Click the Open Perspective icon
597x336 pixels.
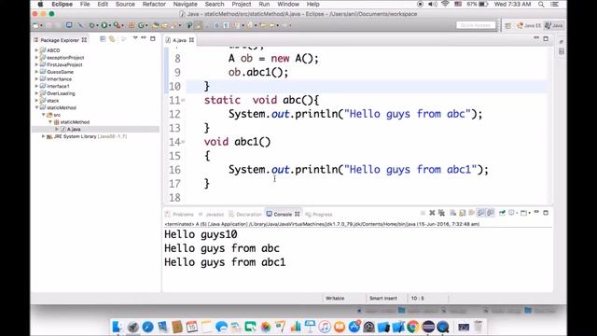508,25
